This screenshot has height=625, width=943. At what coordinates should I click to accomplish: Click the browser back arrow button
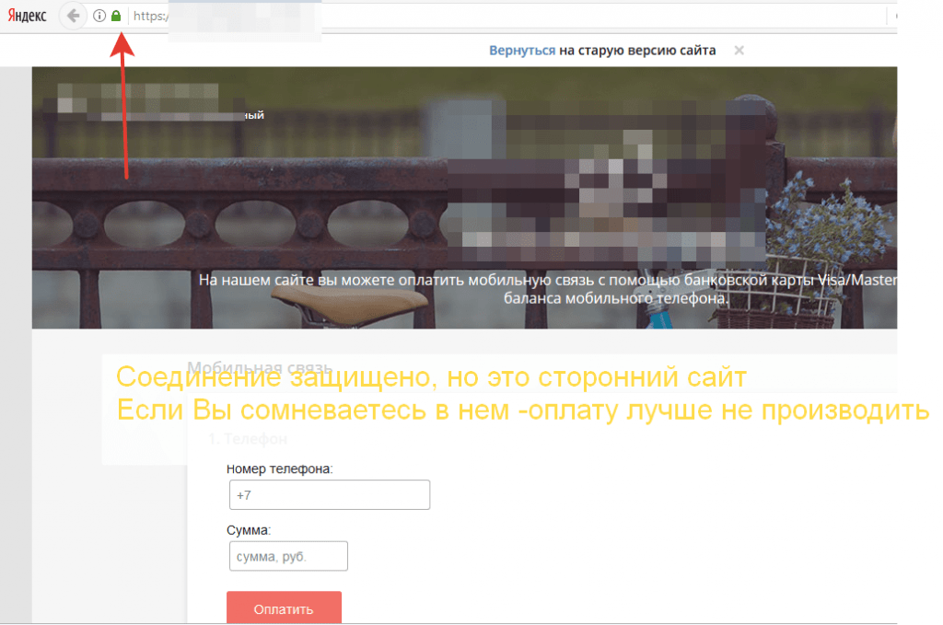73,16
